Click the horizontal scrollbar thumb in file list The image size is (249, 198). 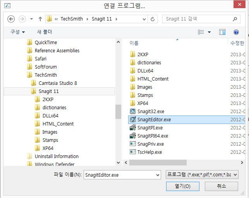[x=158, y=163]
